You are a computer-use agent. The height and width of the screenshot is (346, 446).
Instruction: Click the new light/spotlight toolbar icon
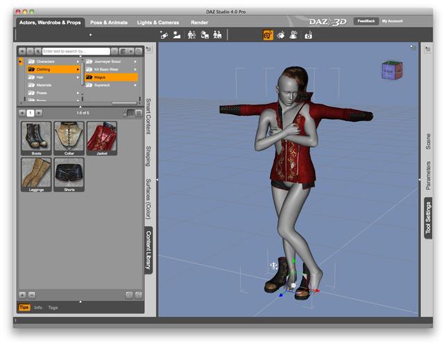point(164,35)
